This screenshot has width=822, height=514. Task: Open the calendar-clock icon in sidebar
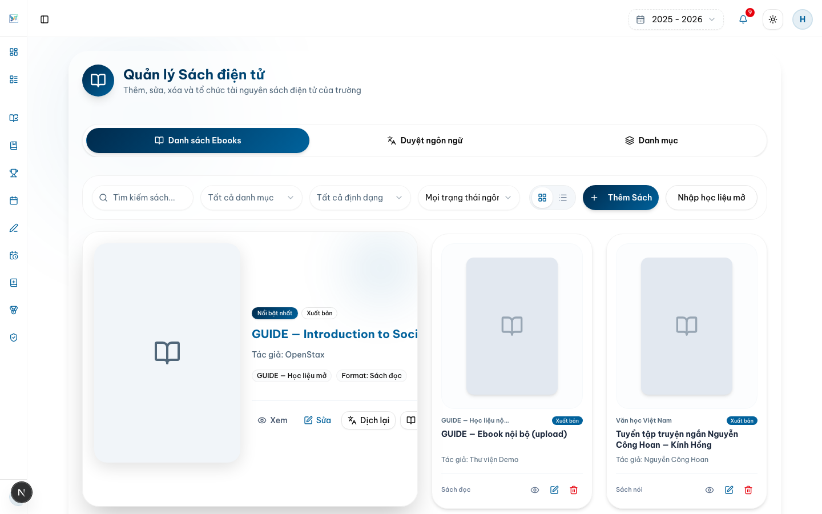(14, 255)
